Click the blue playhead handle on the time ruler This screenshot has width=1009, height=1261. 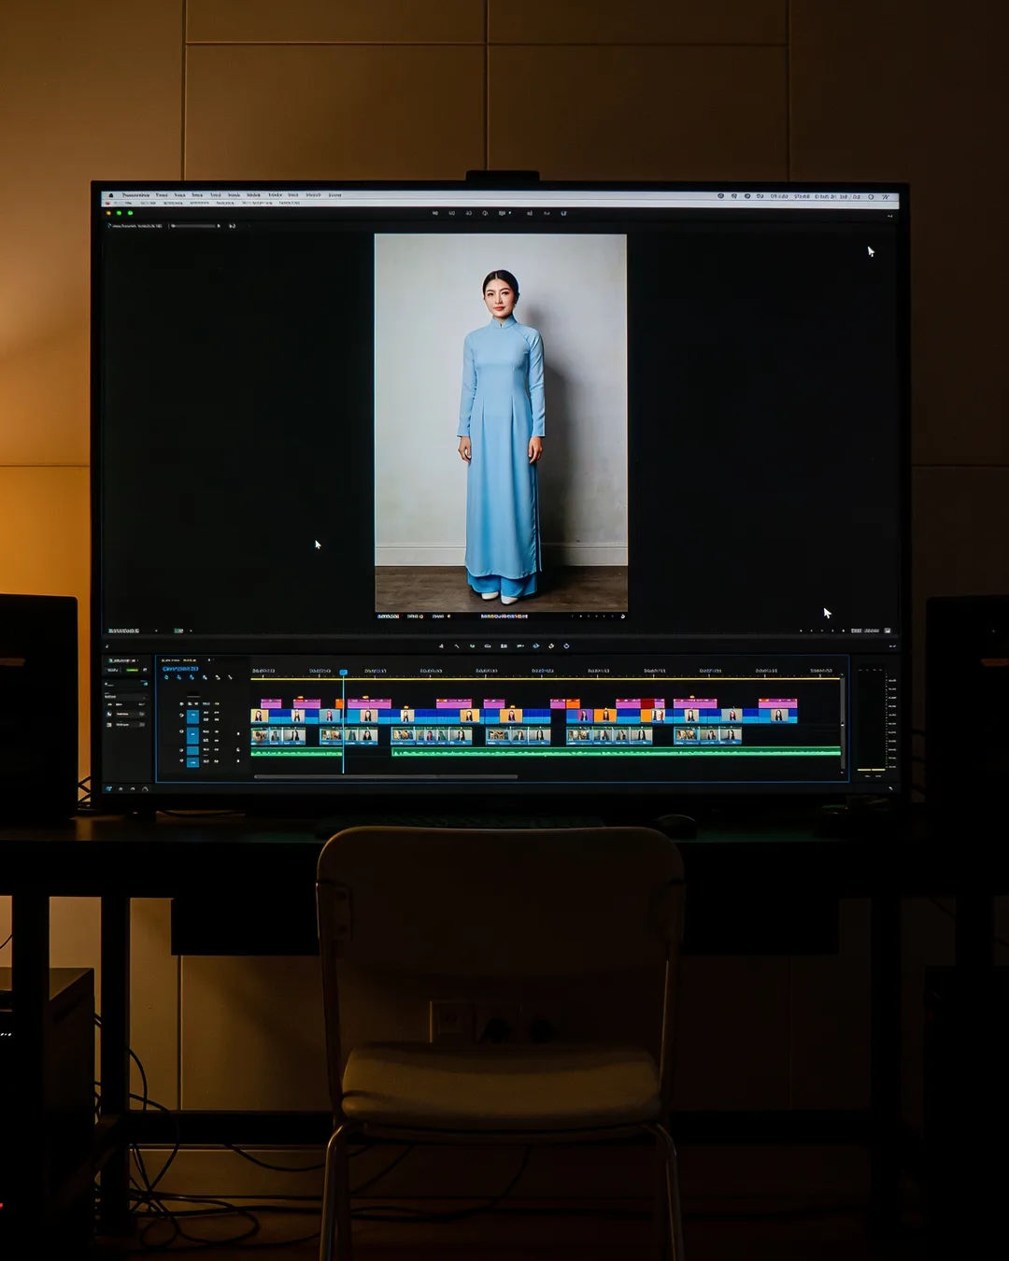point(343,673)
